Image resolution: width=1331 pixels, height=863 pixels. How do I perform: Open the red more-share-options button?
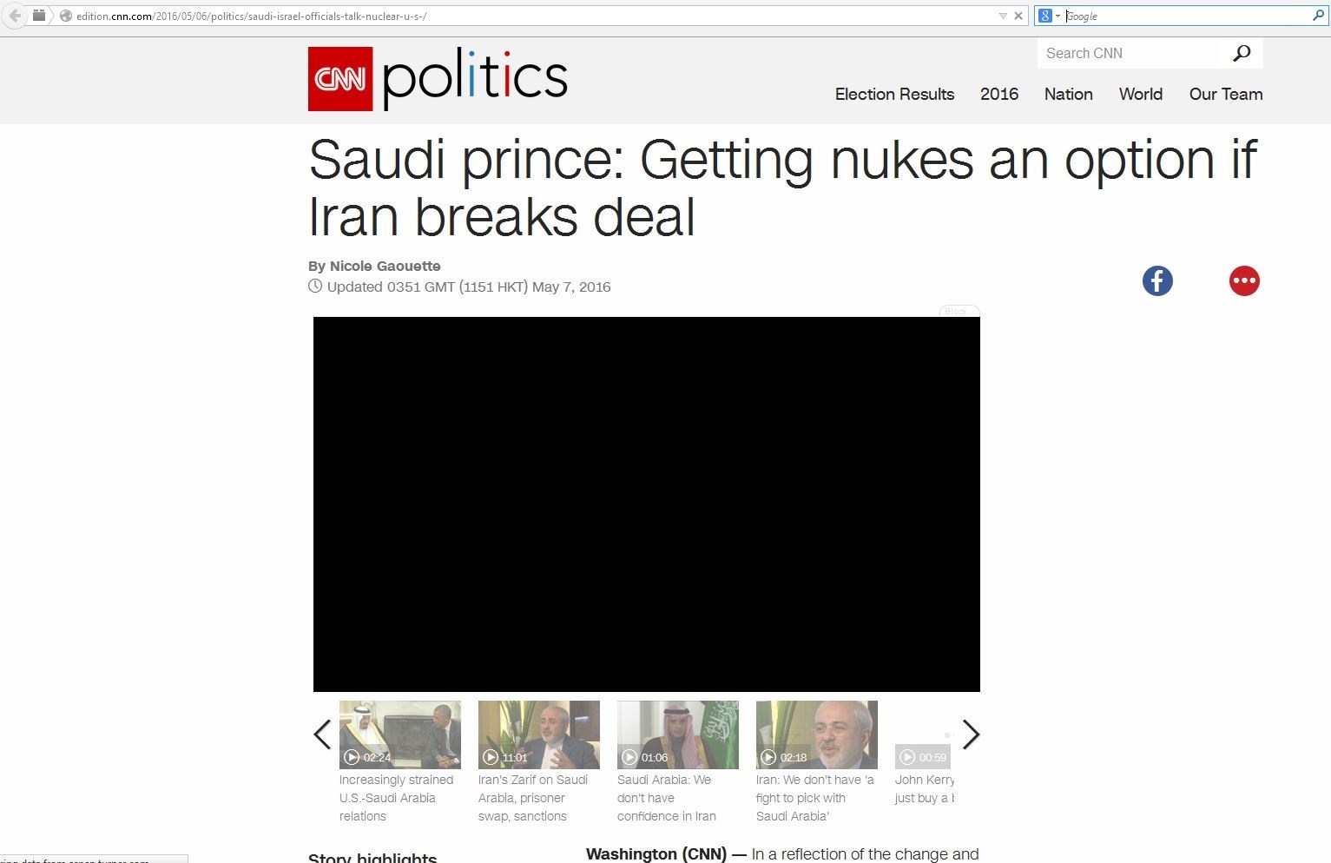click(x=1243, y=280)
